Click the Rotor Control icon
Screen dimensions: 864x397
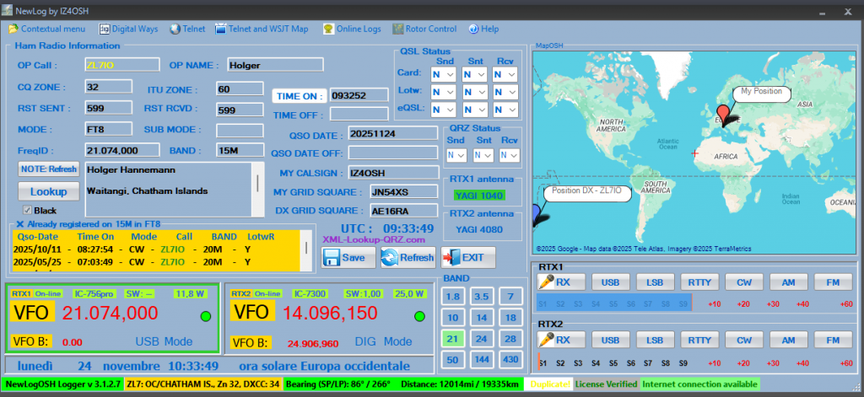pos(397,29)
